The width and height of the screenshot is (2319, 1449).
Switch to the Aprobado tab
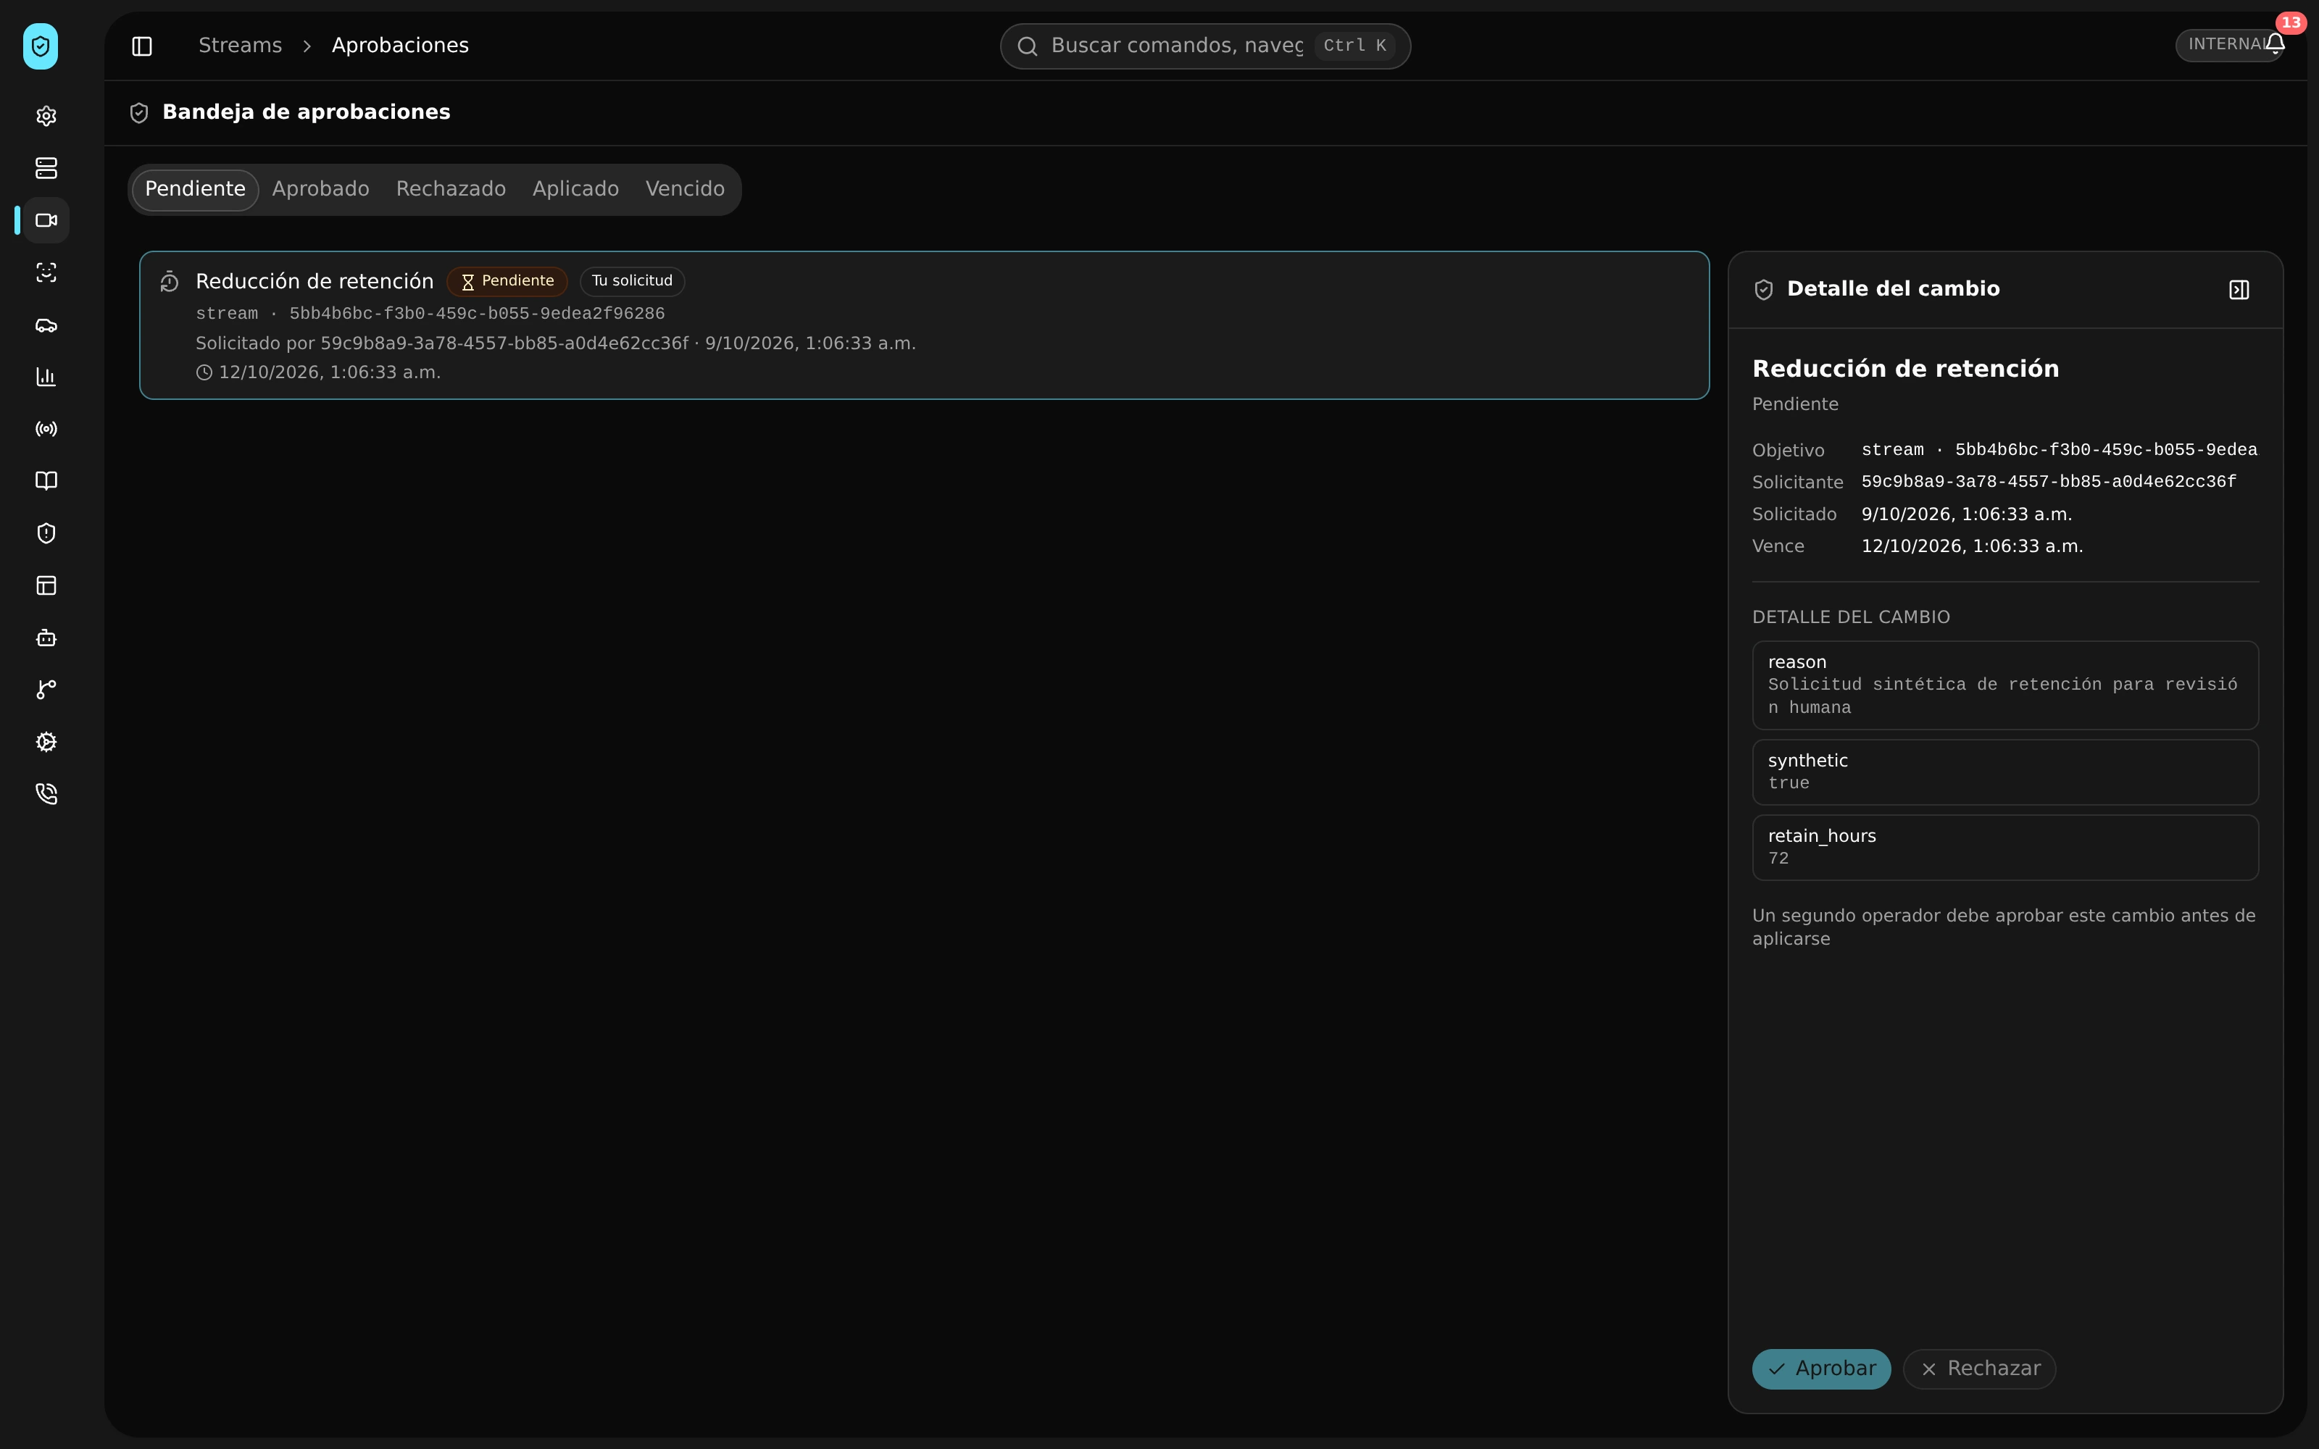[321, 190]
